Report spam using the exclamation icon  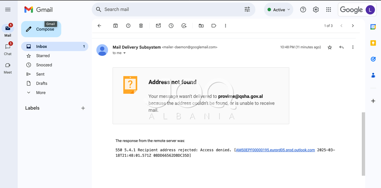[x=128, y=26]
